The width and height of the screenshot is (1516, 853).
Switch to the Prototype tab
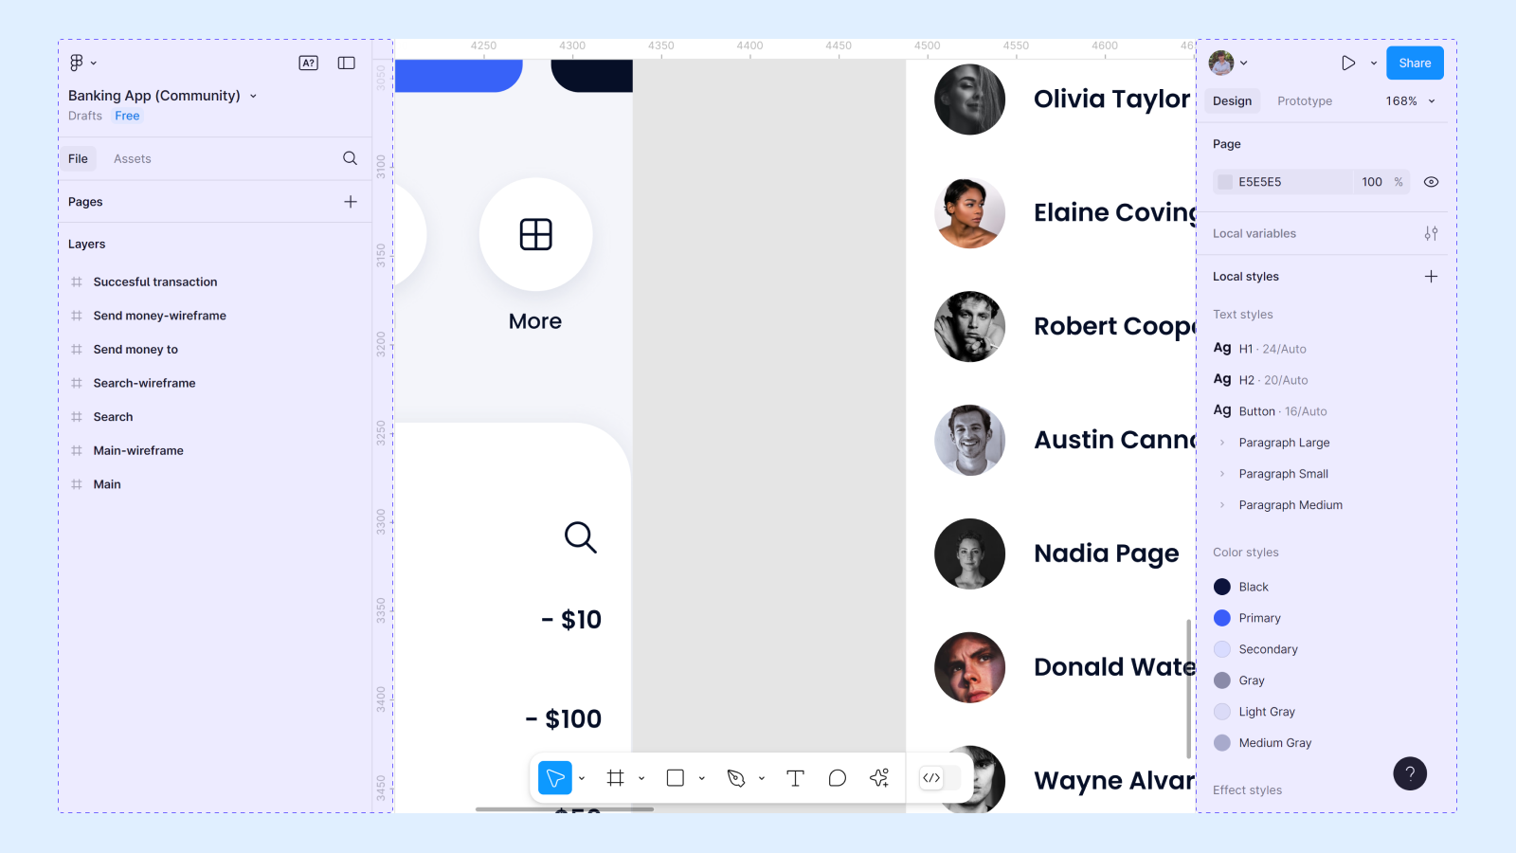pyautogui.click(x=1305, y=100)
